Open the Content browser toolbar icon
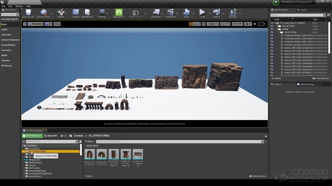This screenshot has height=186, width=332. 75,13
